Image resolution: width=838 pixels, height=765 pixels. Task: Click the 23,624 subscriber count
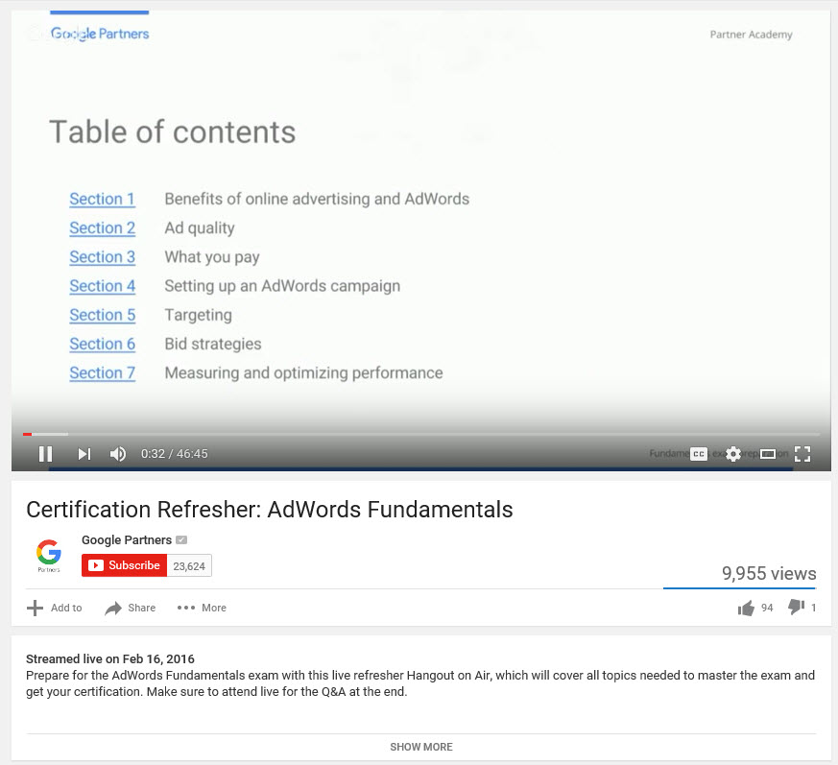pos(189,566)
